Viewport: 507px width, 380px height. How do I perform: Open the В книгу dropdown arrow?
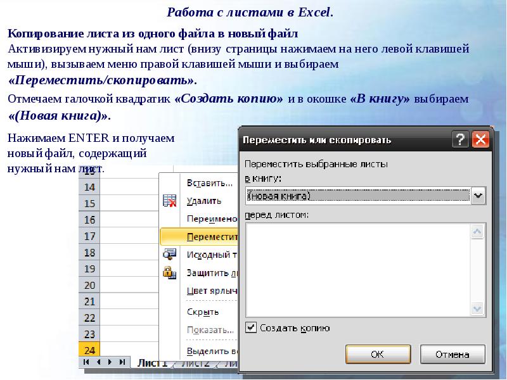tap(478, 196)
